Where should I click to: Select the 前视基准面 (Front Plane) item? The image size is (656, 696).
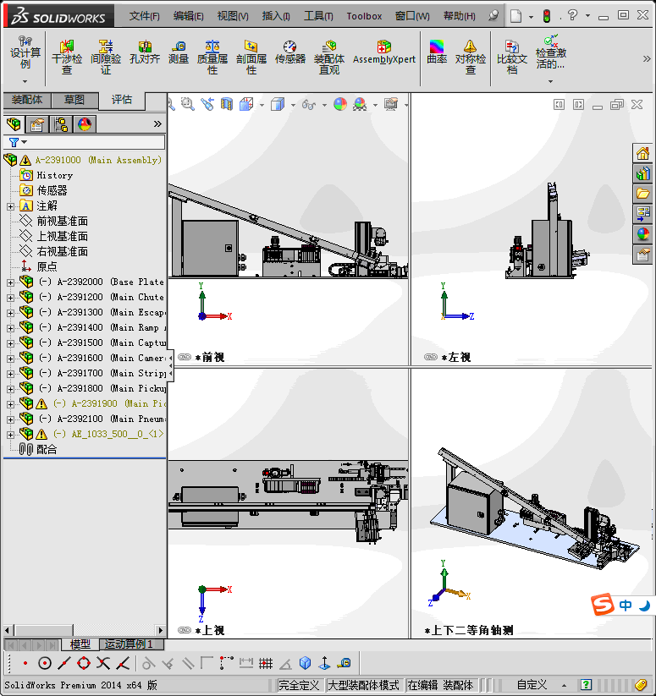[53, 221]
